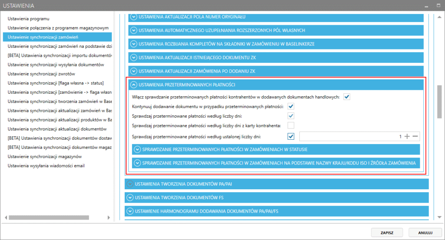Click the minus icon to decrease days
Screen dimensions: 445x240
pos(415,137)
